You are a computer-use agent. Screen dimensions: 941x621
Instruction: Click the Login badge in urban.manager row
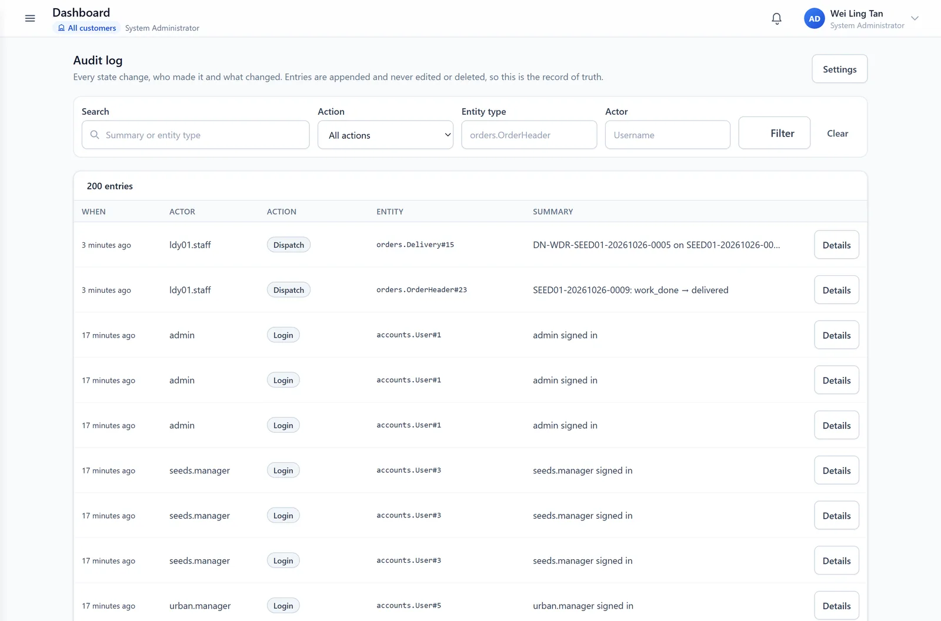click(x=283, y=606)
